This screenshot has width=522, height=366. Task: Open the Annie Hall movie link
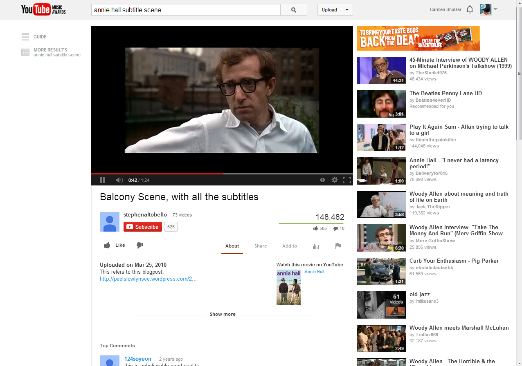pos(314,272)
